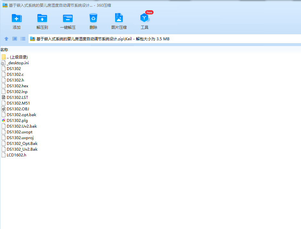Select the file DS1302 without an extension

[x=14, y=68]
